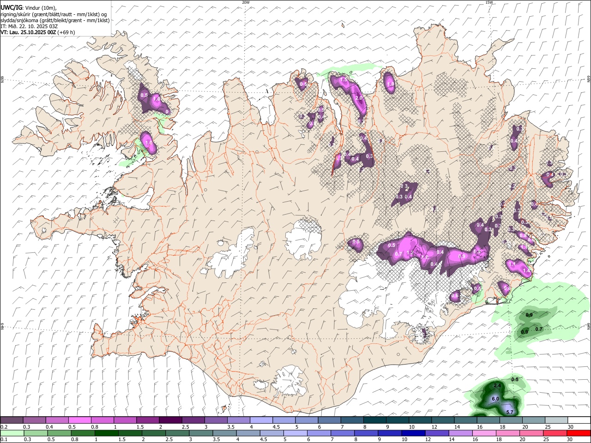Click the darkest green 1–1.5 rain legend swatch

pyautogui.click(x=106, y=433)
